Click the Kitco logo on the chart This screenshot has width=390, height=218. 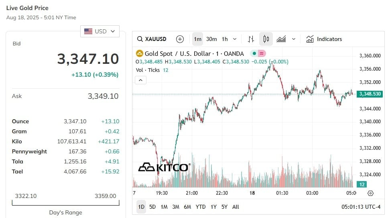click(x=164, y=167)
